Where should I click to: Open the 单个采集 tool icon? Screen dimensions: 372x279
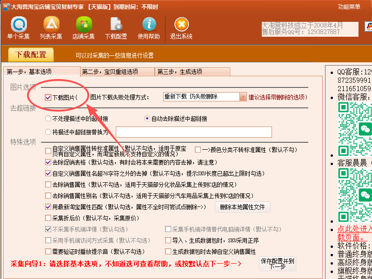pos(19,25)
